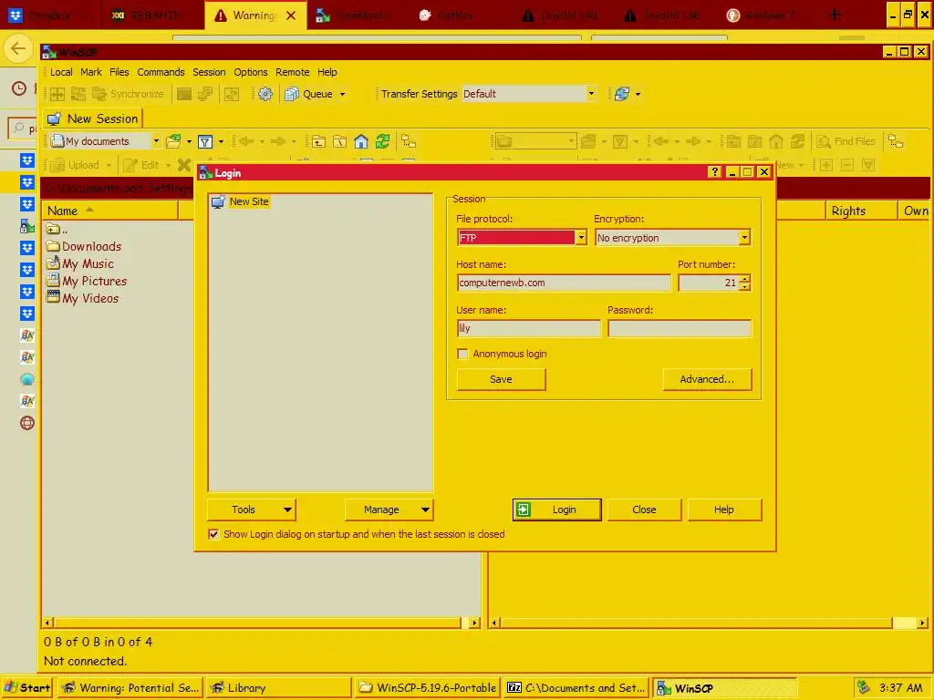Click the Open Terminal console icon

pyautogui.click(x=184, y=94)
